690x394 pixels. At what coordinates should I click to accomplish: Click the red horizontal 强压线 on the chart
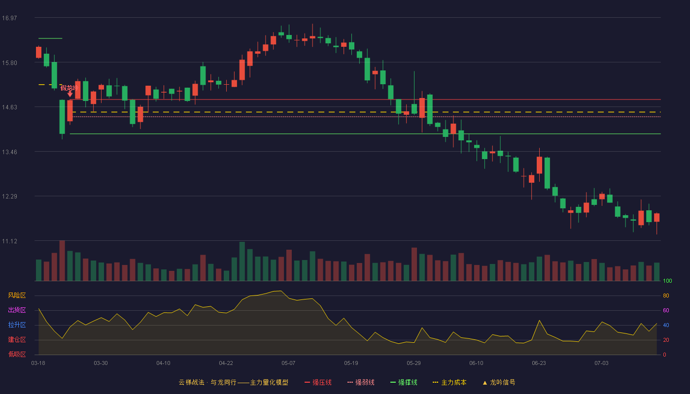365,99
